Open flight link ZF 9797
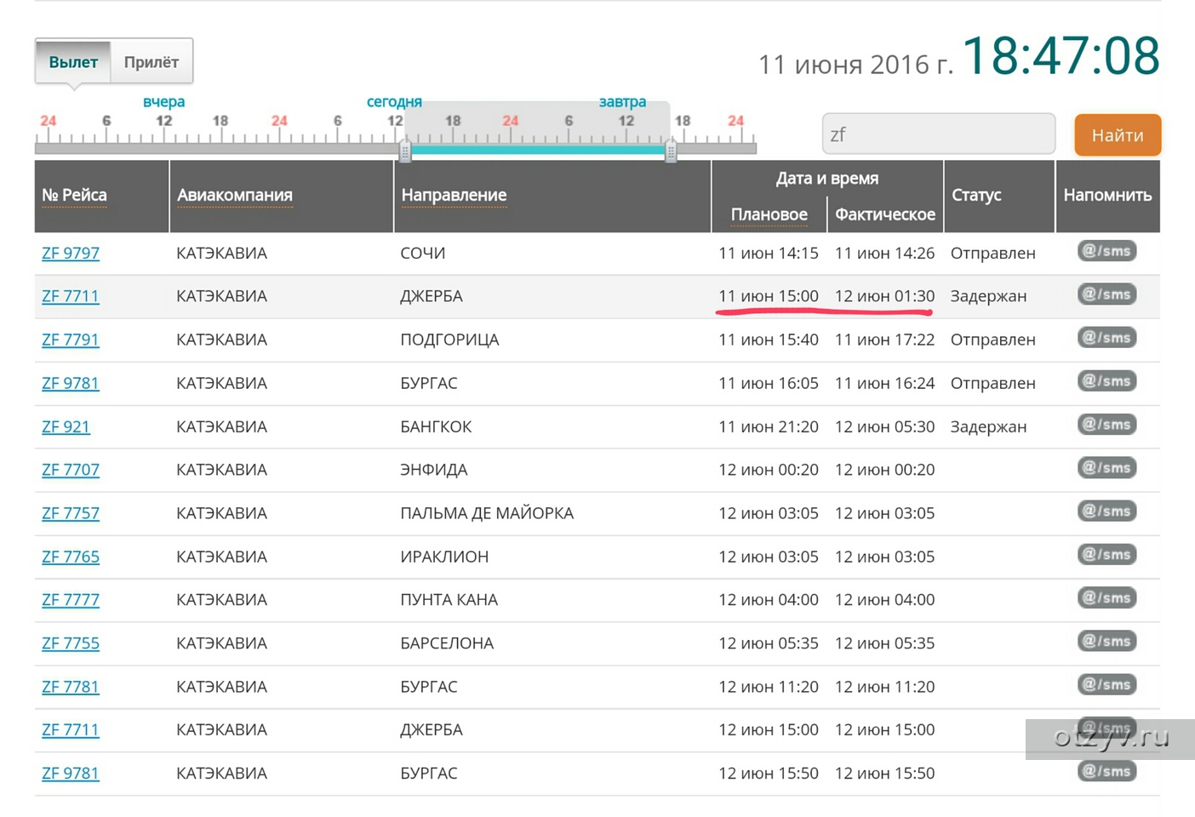 (71, 254)
